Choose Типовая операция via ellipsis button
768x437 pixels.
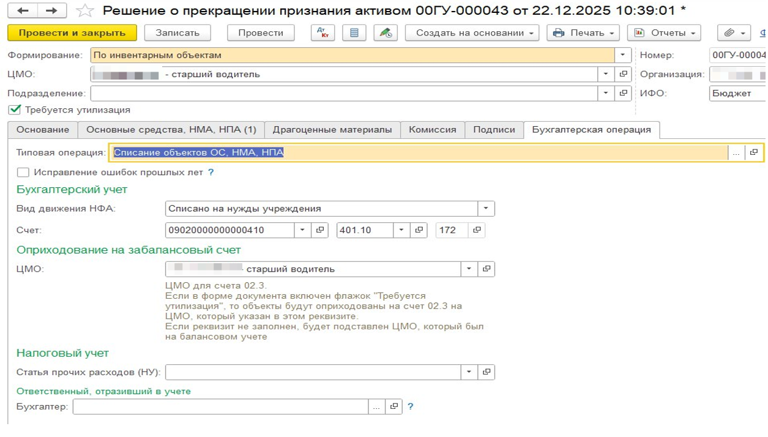pyautogui.click(x=736, y=152)
